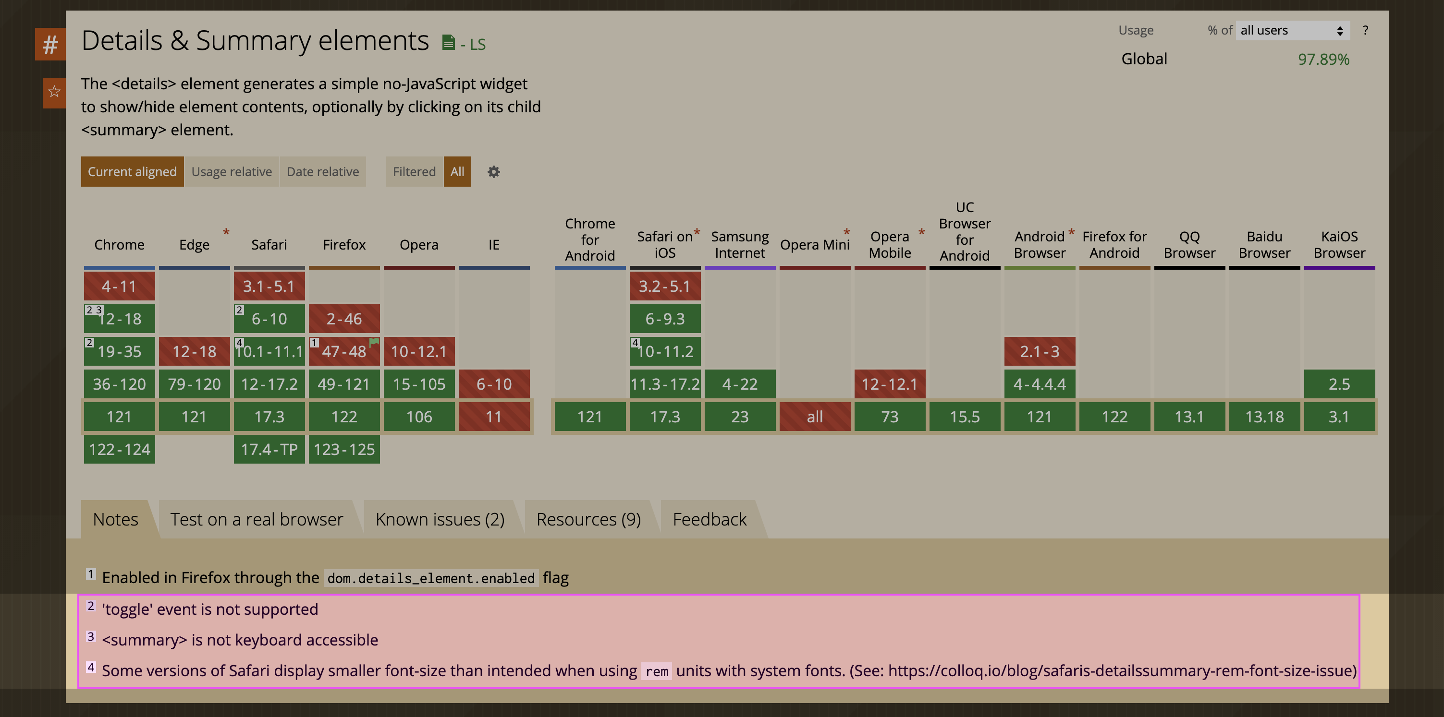This screenshot has height=717, width=1444.
Task: Select the Chrome 36-120 cell
Action: [120, 384]
